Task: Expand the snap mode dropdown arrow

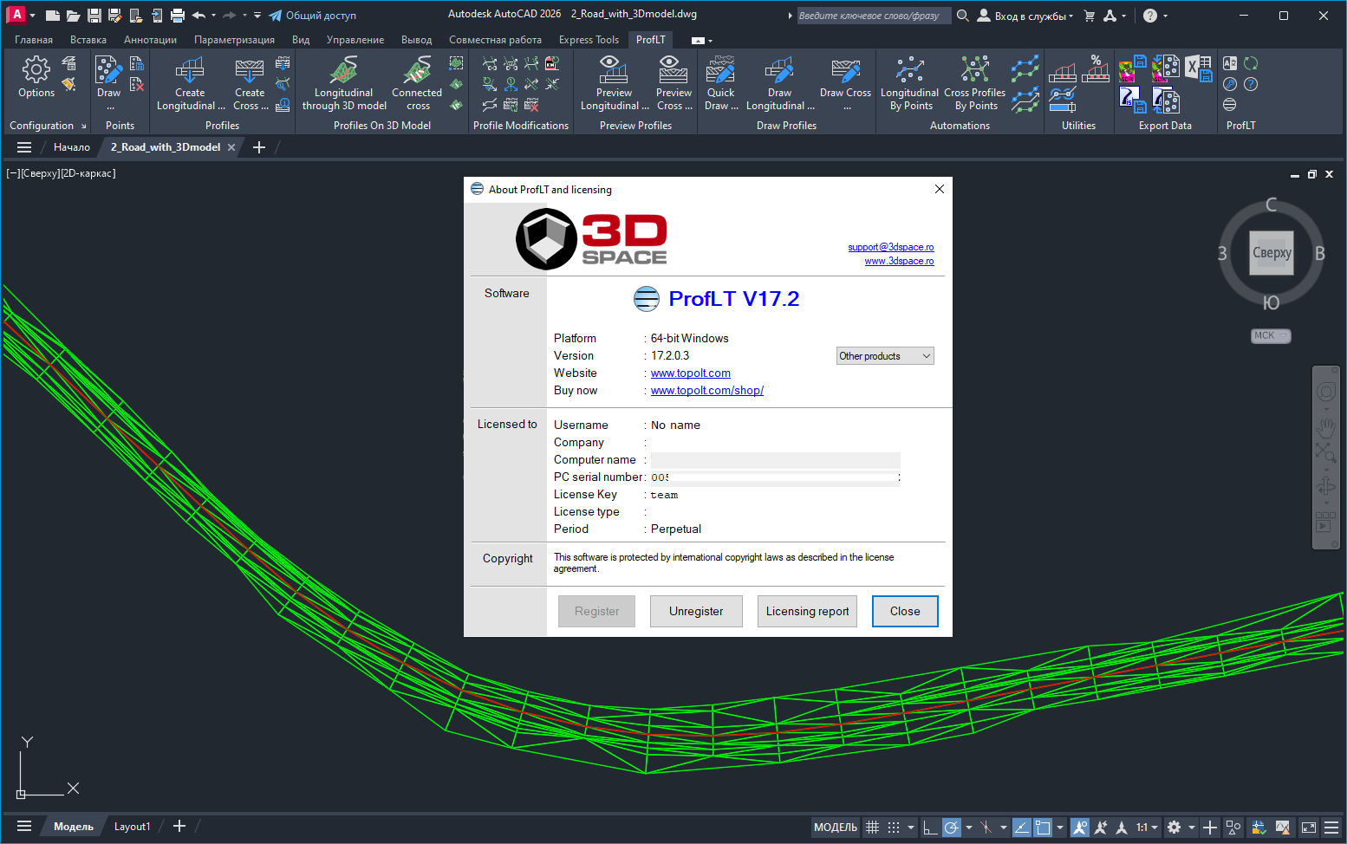Action: pyautogui.click(x=910, y=827)
